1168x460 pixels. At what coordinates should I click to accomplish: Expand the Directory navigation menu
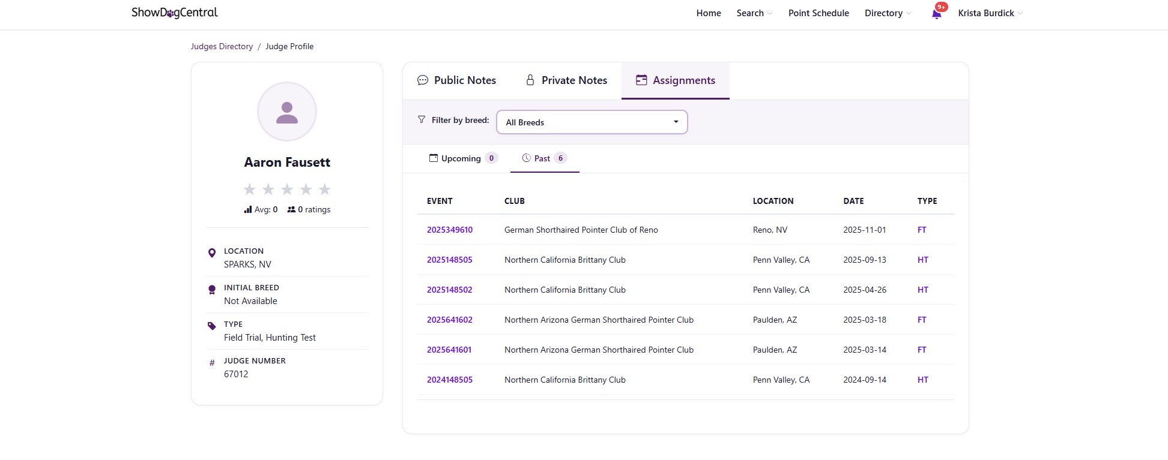pyautogui.click(x=888, y=13)
